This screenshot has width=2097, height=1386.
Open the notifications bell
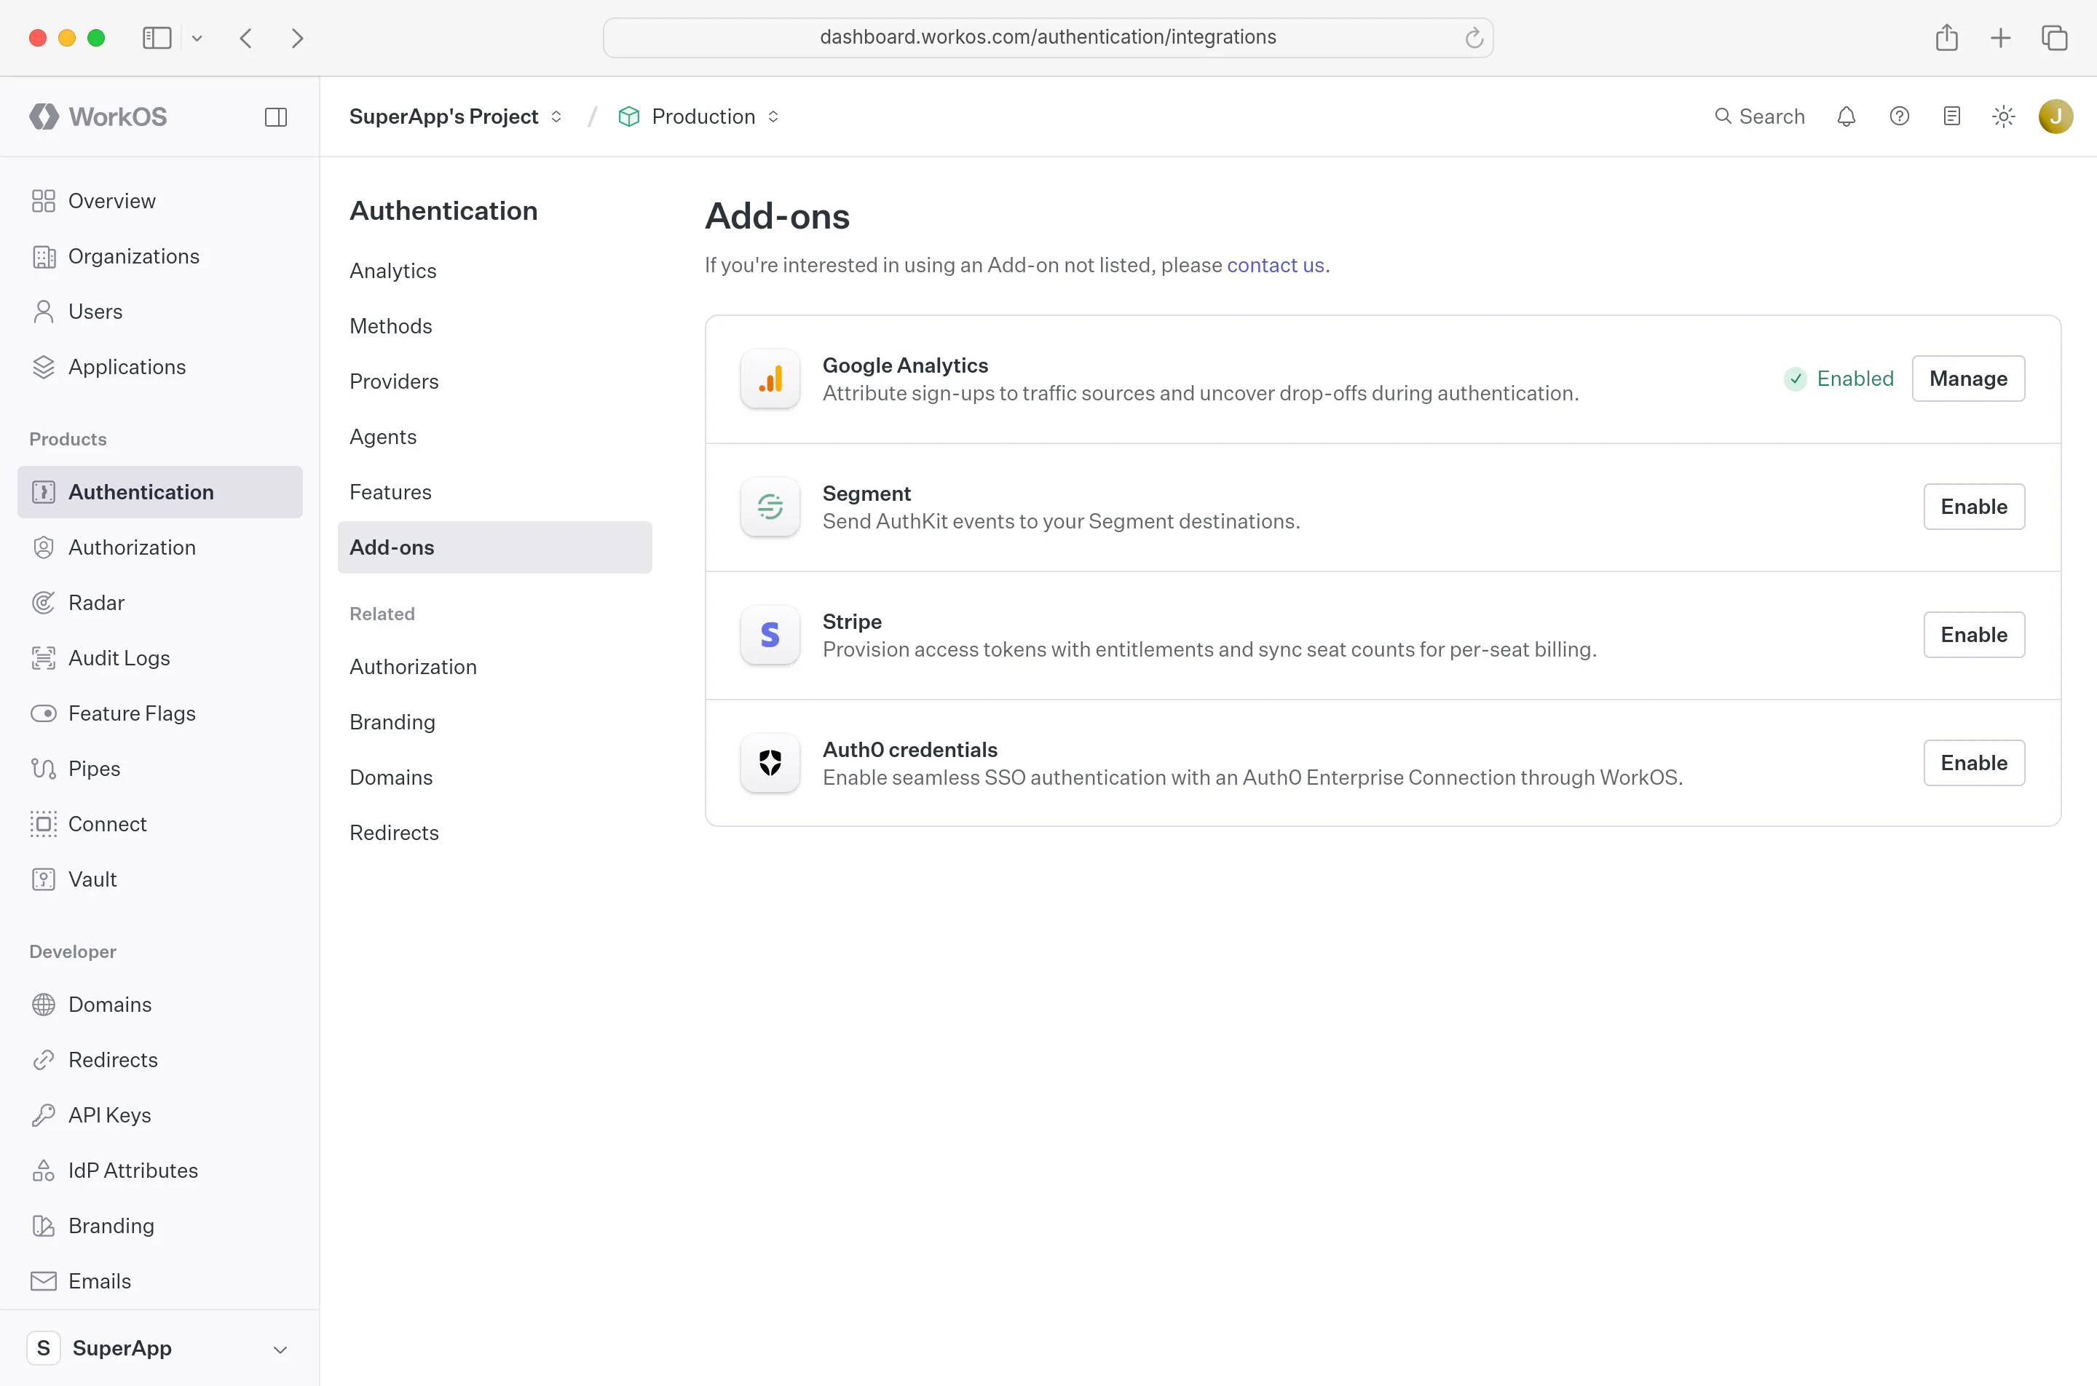tap(1846, 116)
